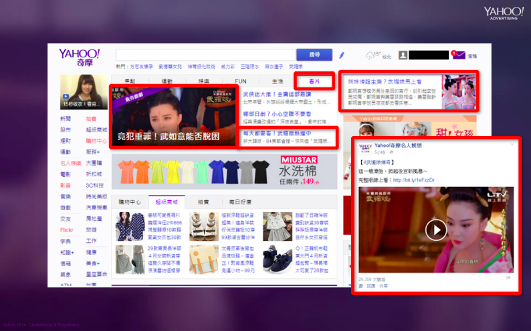Select the 超級商城 shopping tab
531x331 pixels.
pos(167,202)
